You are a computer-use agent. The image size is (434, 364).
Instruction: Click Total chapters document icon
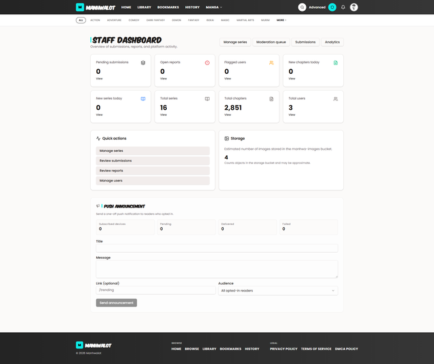coord(271,99)
